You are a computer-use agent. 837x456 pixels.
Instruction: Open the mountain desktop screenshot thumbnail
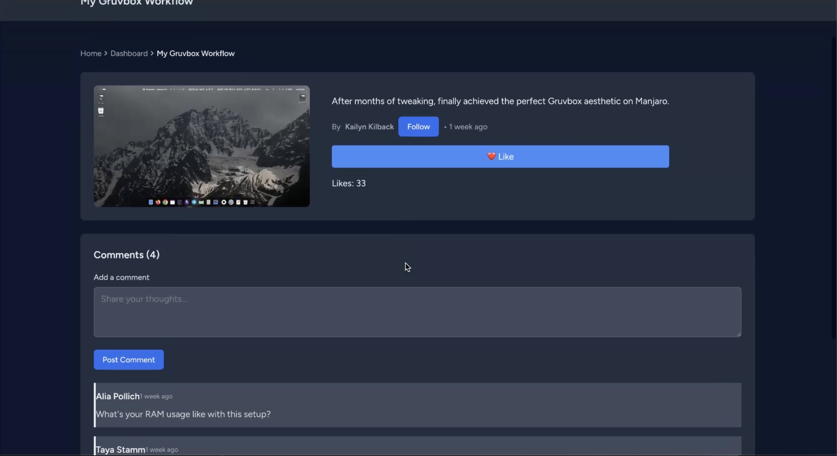(201, 146)
